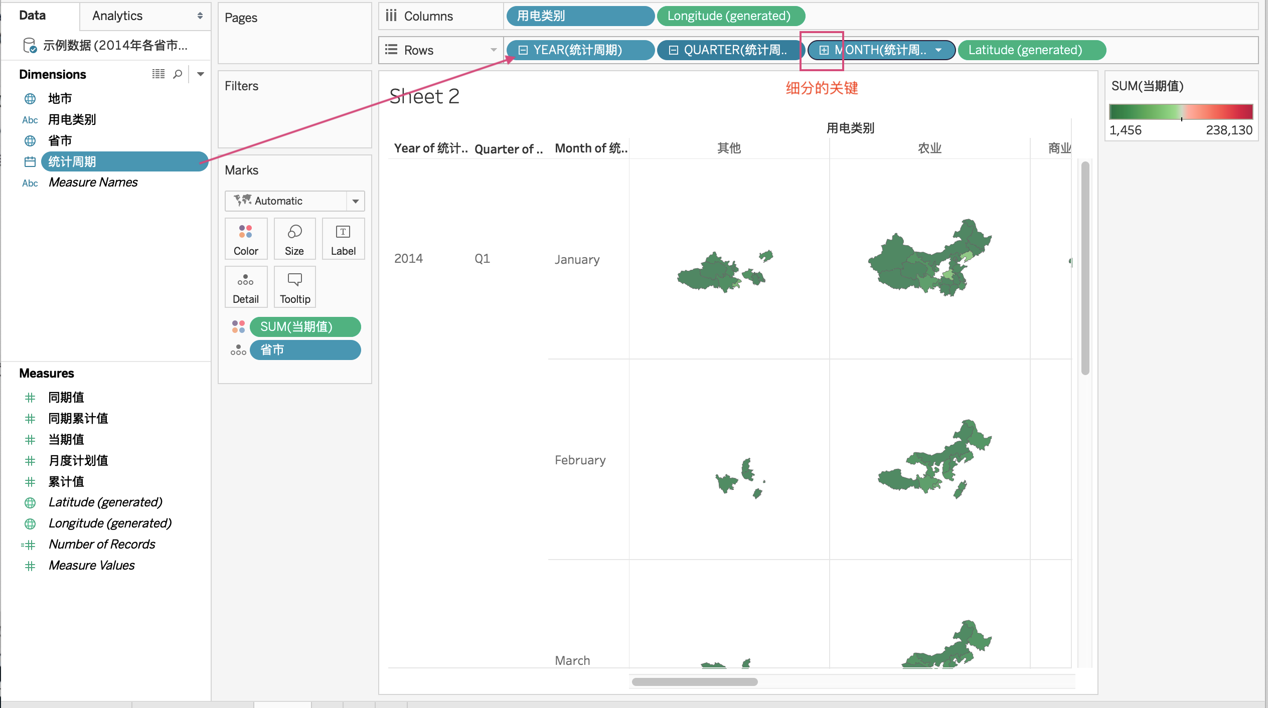The width and height of the screenshot is (1268, 708).
Task: Click the January row label
Action: pos(577,259)
